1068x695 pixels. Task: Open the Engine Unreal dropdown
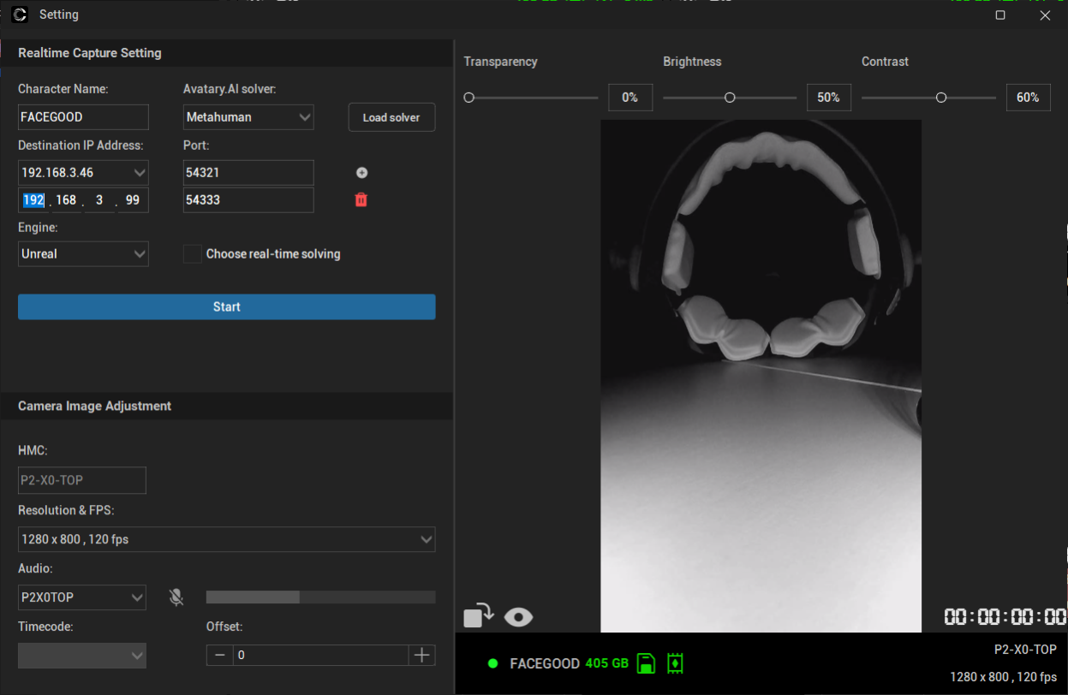83,254
